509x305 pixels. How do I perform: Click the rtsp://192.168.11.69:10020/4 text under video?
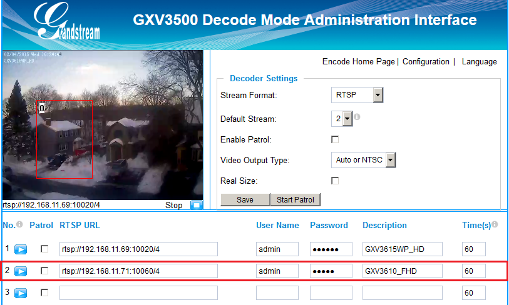point(51,205)
